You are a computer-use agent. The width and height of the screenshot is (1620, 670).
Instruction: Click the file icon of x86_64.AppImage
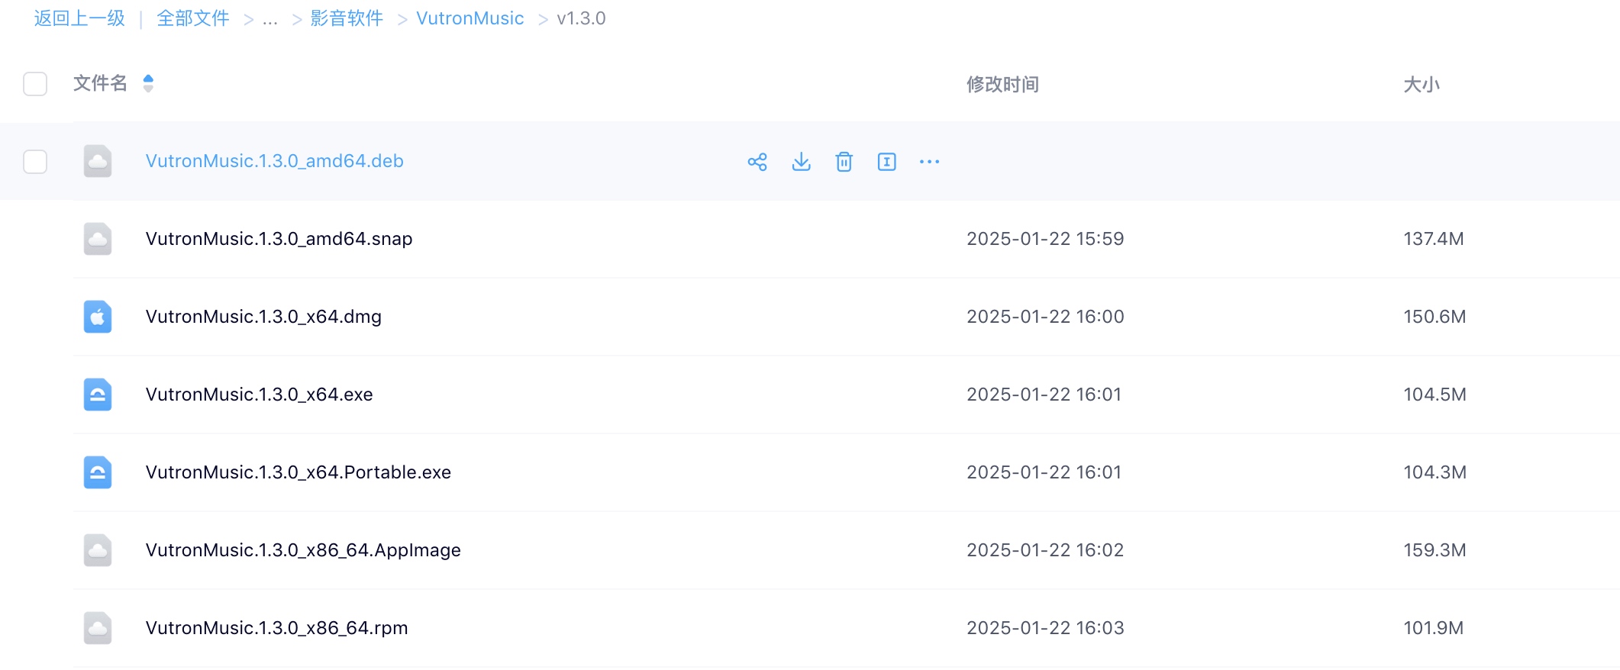(x=98, y=550)
